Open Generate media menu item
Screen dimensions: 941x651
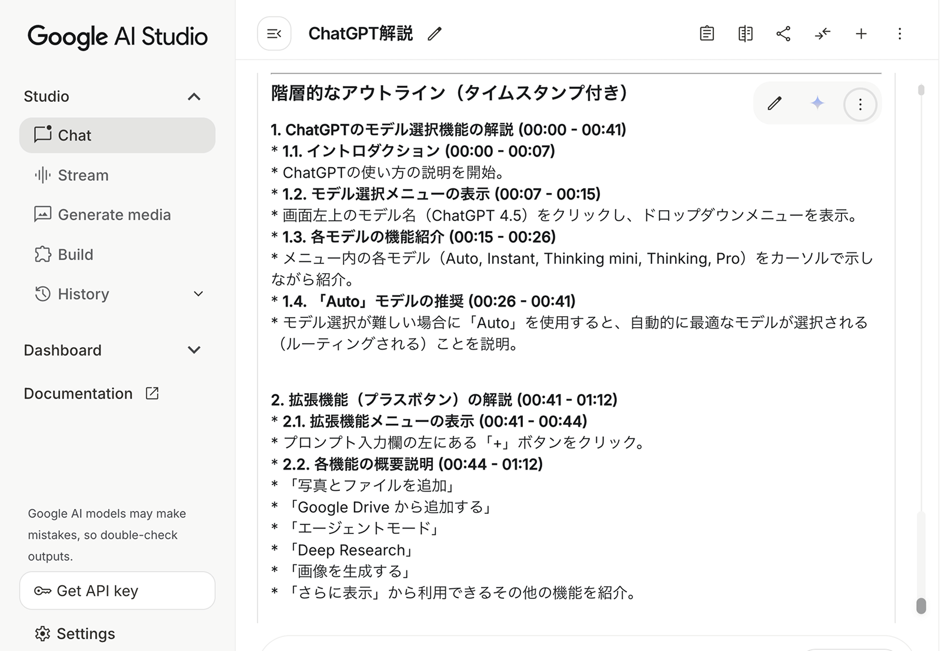pos(117,215)
